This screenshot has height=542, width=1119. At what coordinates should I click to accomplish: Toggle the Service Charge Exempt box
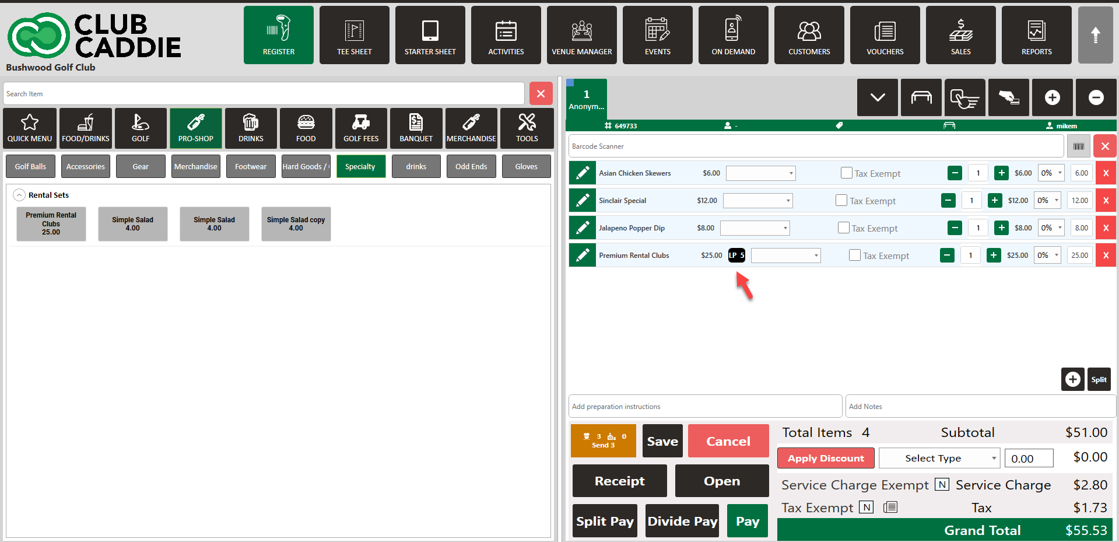(x=941, y=485)
